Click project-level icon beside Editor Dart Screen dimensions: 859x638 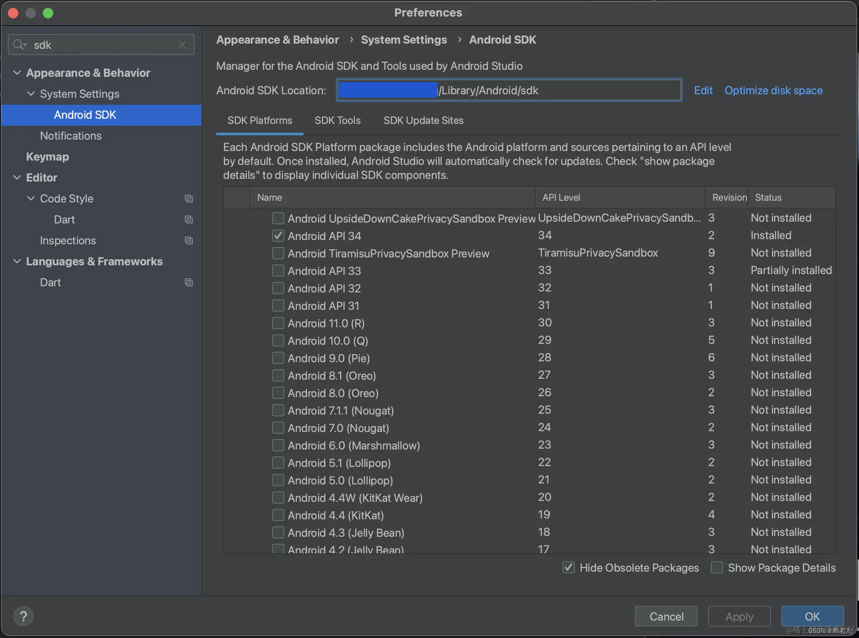pos(188,220)
